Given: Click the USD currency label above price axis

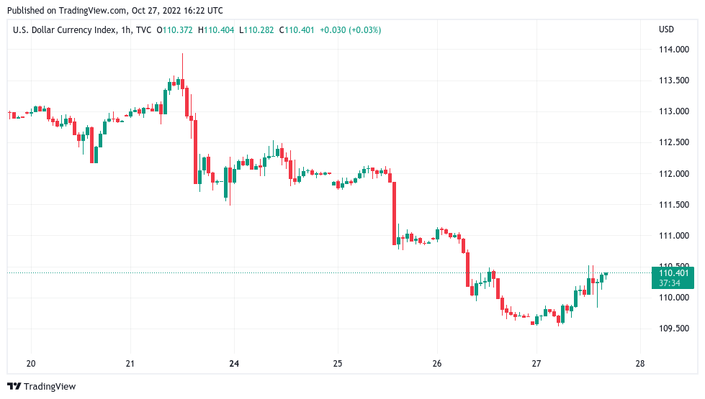Looking at the screenshot, I should point(666,29).
